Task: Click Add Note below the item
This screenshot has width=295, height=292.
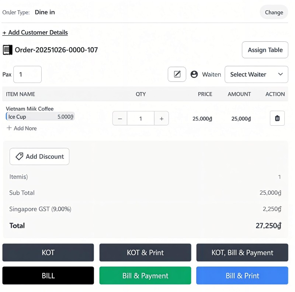Action: click(x=22, y=128)
